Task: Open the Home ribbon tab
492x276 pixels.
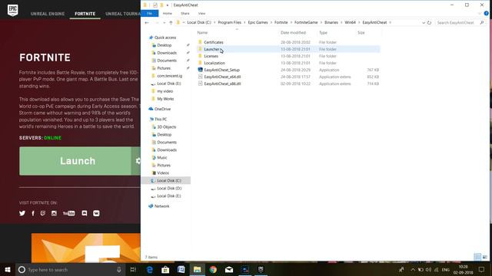Action: click(168, 14)
